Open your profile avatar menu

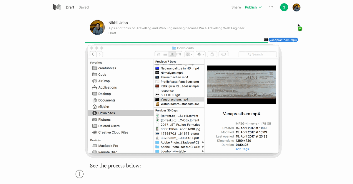296,7
